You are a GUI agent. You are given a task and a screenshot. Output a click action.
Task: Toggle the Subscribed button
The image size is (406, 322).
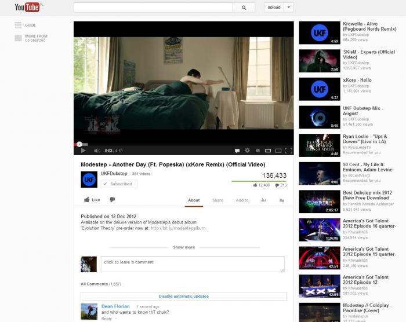click(119, 184)
